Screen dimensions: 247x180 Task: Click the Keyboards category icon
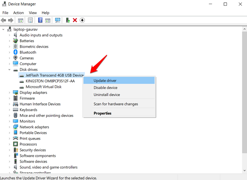coord(15,110)
